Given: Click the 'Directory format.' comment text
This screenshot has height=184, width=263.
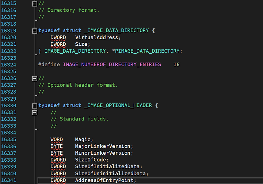Looking at the screenshot, I should pos(73,10).
